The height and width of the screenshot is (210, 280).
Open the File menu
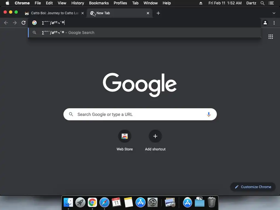pos(38,3)
